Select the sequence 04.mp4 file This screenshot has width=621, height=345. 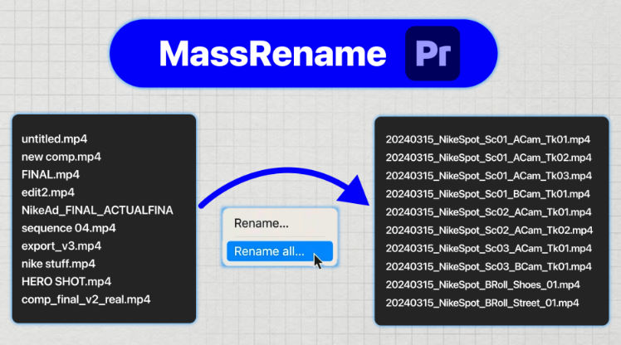coord(68,227)
